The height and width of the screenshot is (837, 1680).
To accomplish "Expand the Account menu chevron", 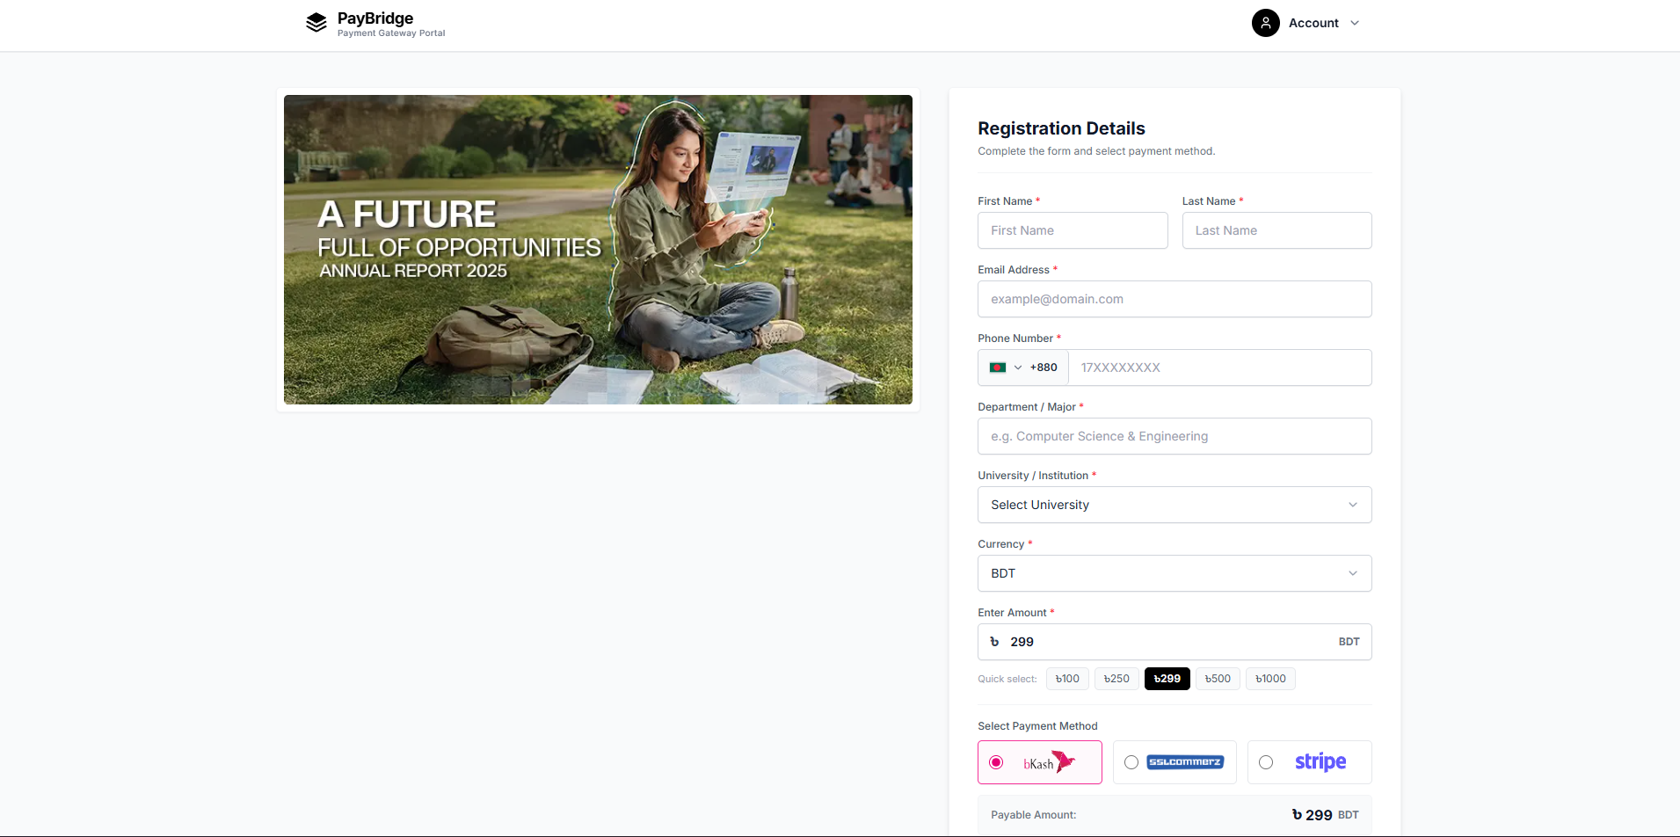I will [x=1355, y=23].
